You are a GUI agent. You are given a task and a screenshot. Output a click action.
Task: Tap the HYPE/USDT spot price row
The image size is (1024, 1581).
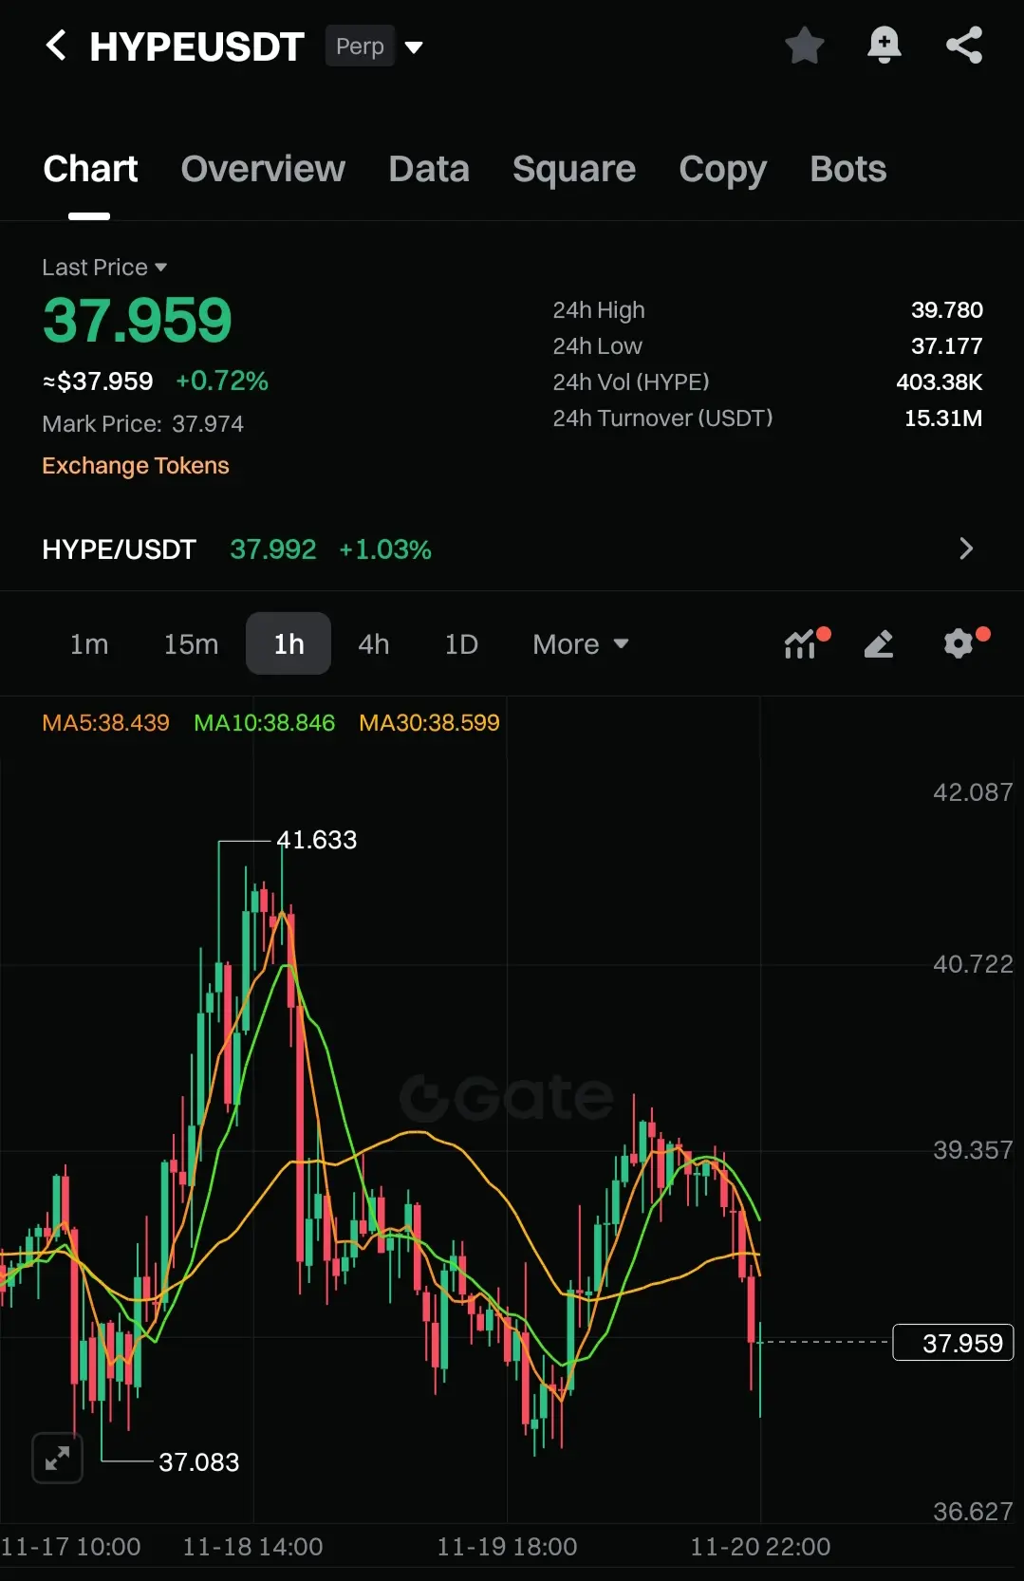tap(512, 549)
